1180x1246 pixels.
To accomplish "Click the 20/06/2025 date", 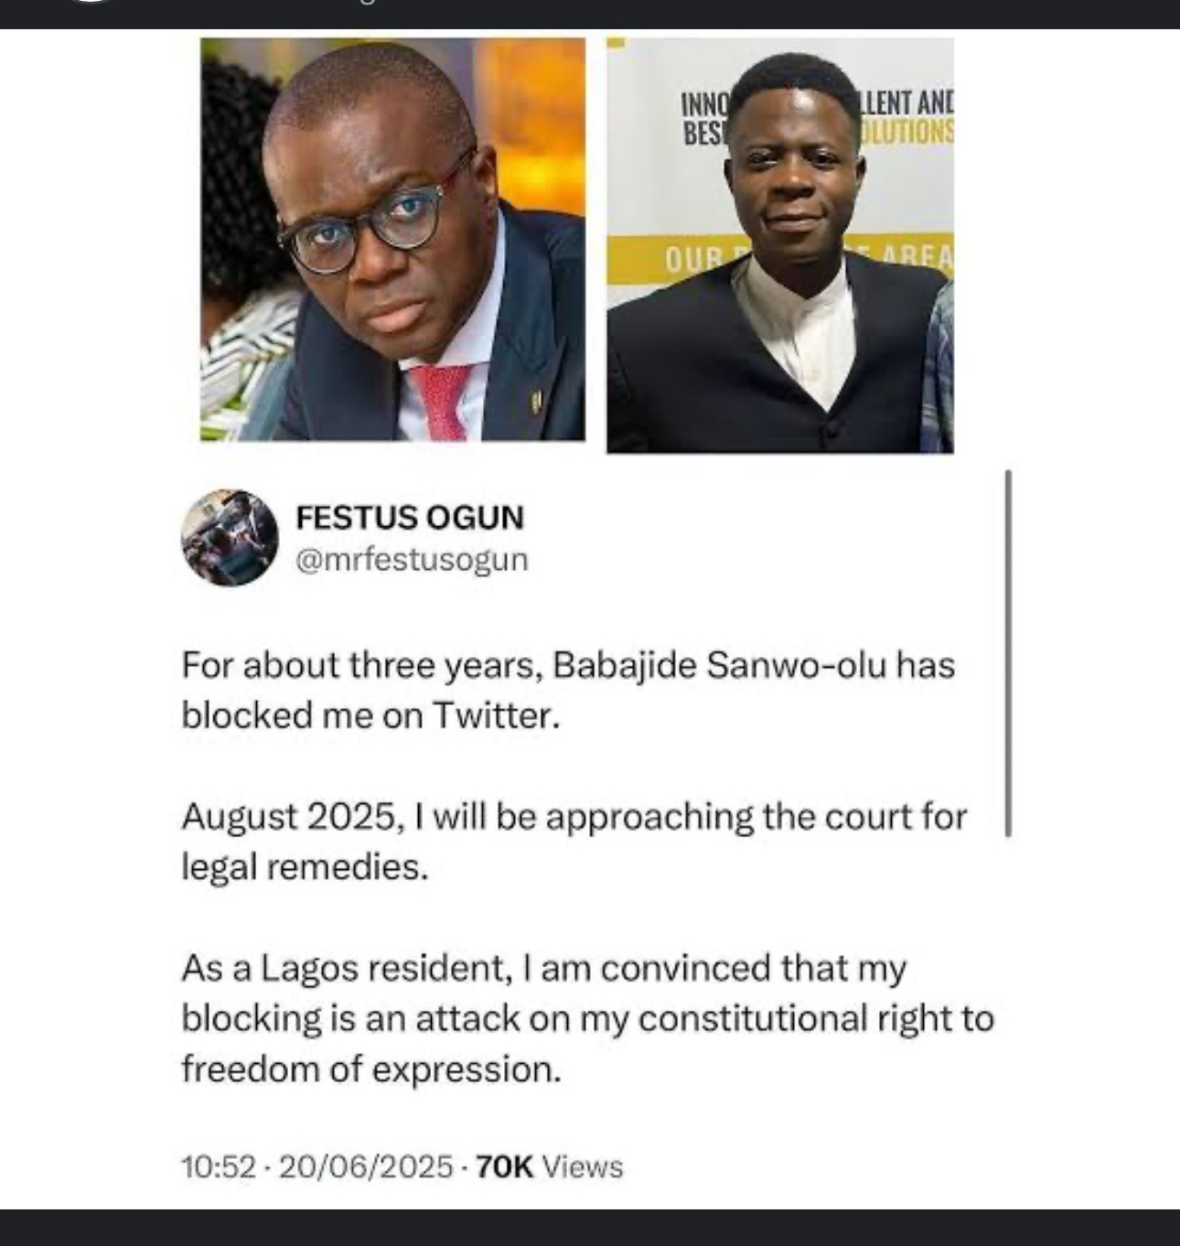I will (x=366, y=1166).
